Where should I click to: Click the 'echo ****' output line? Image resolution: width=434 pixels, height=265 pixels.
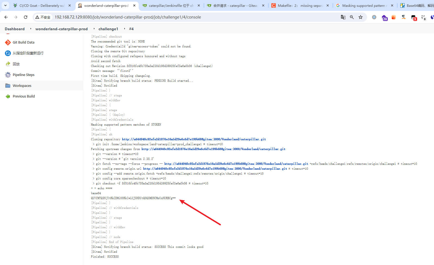pyautogui.click(x=101, y=188)
